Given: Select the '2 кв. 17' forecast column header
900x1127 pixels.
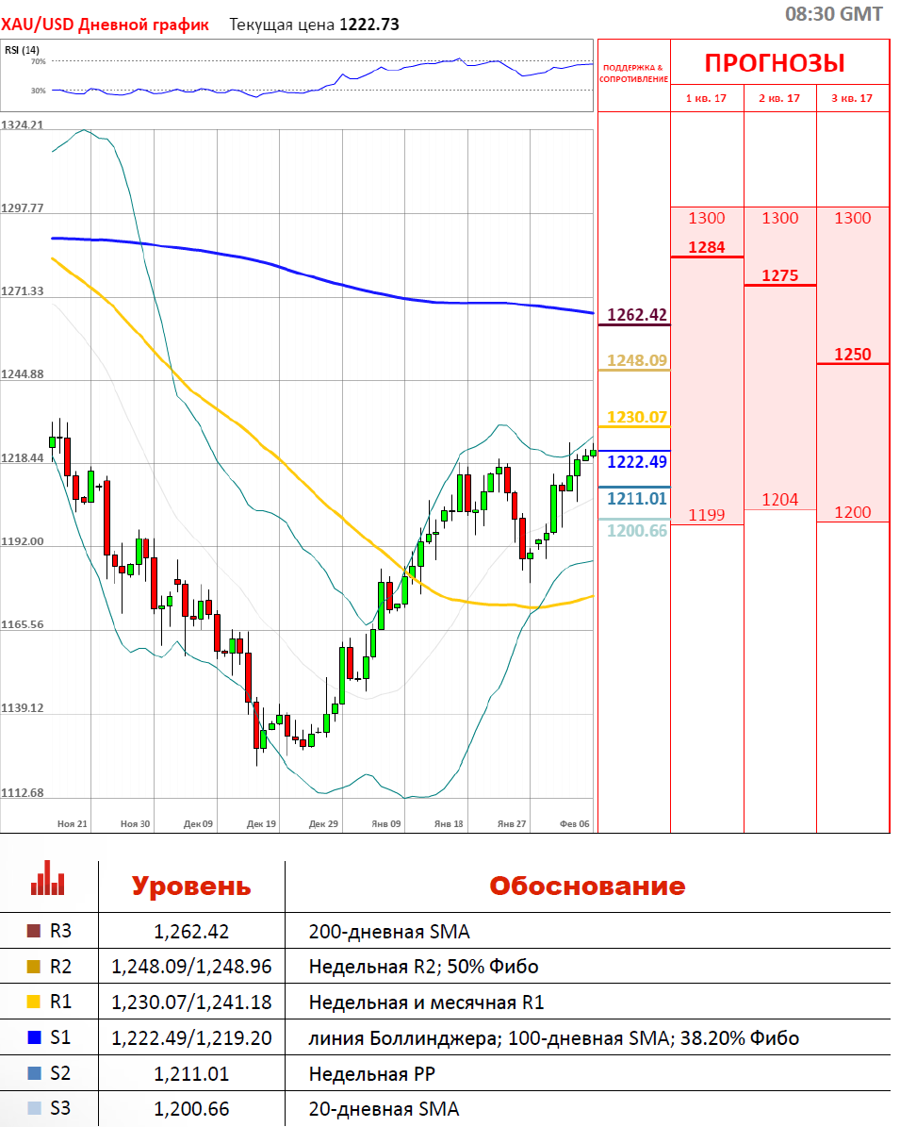Looking at the screenshot, I should (x=779, y=98).
